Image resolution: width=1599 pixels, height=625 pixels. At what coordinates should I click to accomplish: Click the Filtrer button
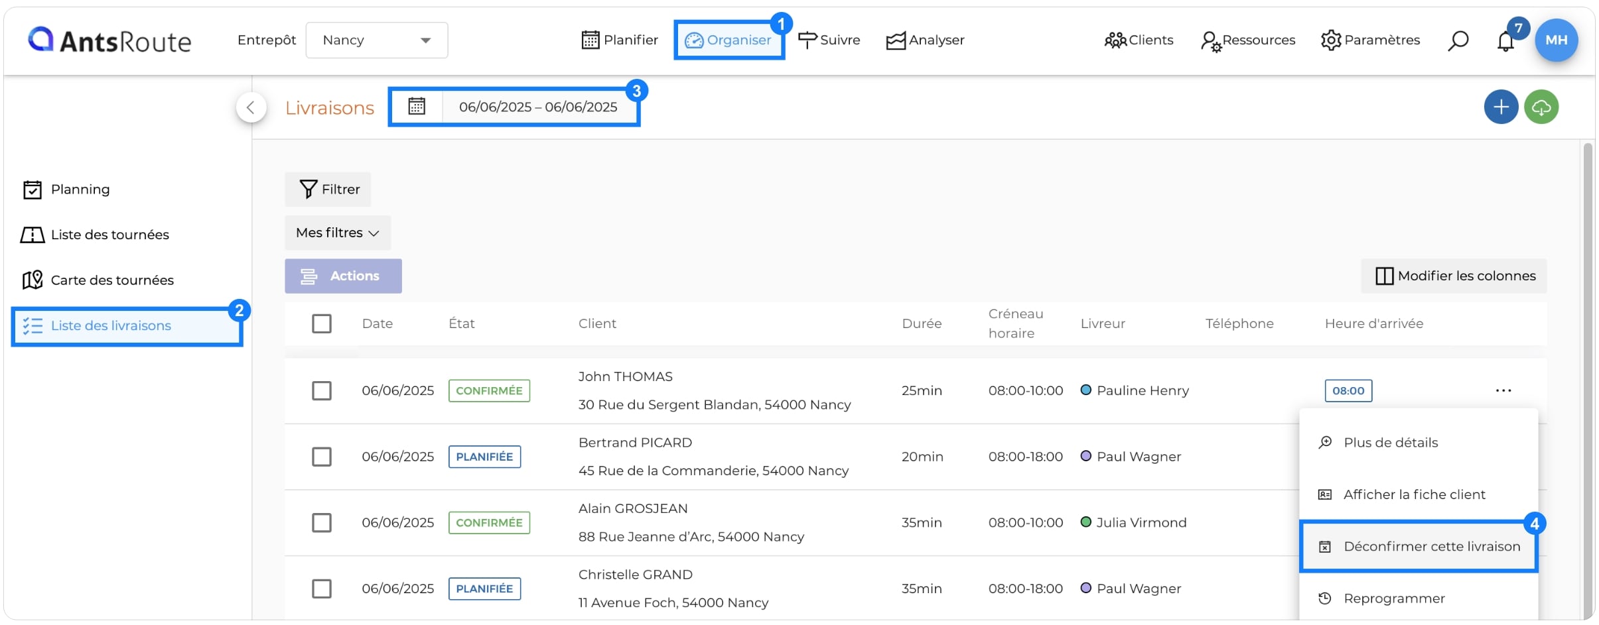tap(328, 190)
